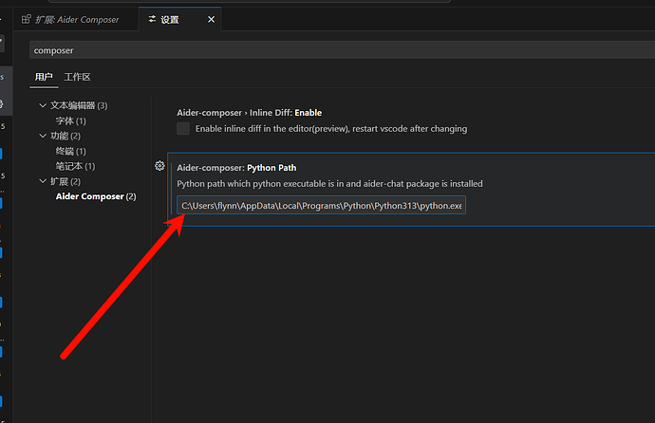The image size is (655, 423).
Task: Click the Python Path input field
Action: (x=321, y=205)
